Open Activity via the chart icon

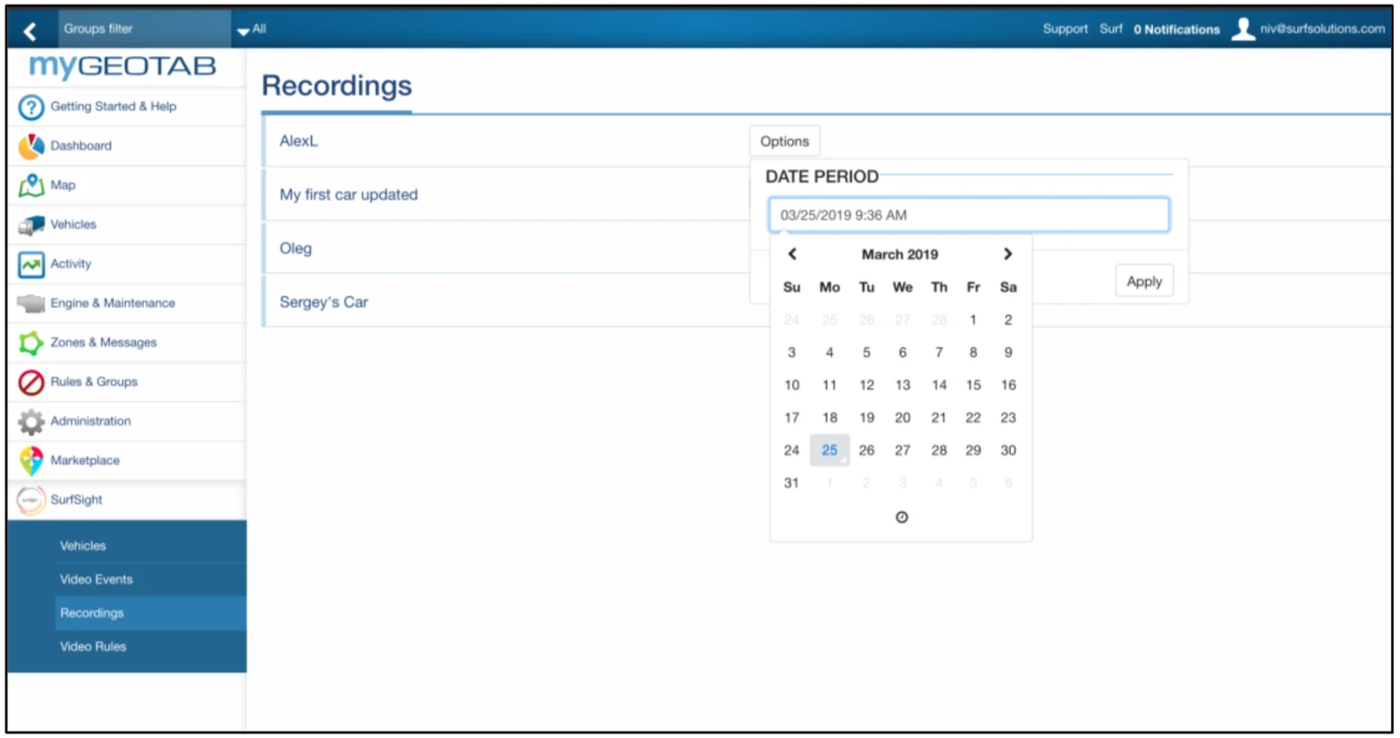[x=31, y=264]
